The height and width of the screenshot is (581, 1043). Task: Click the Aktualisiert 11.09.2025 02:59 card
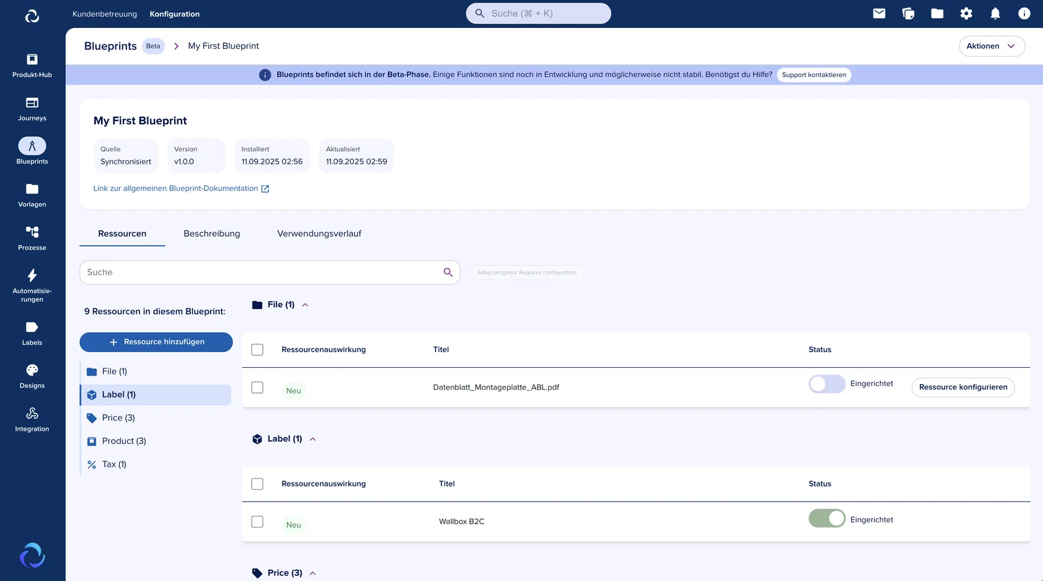tap(357, 156)
